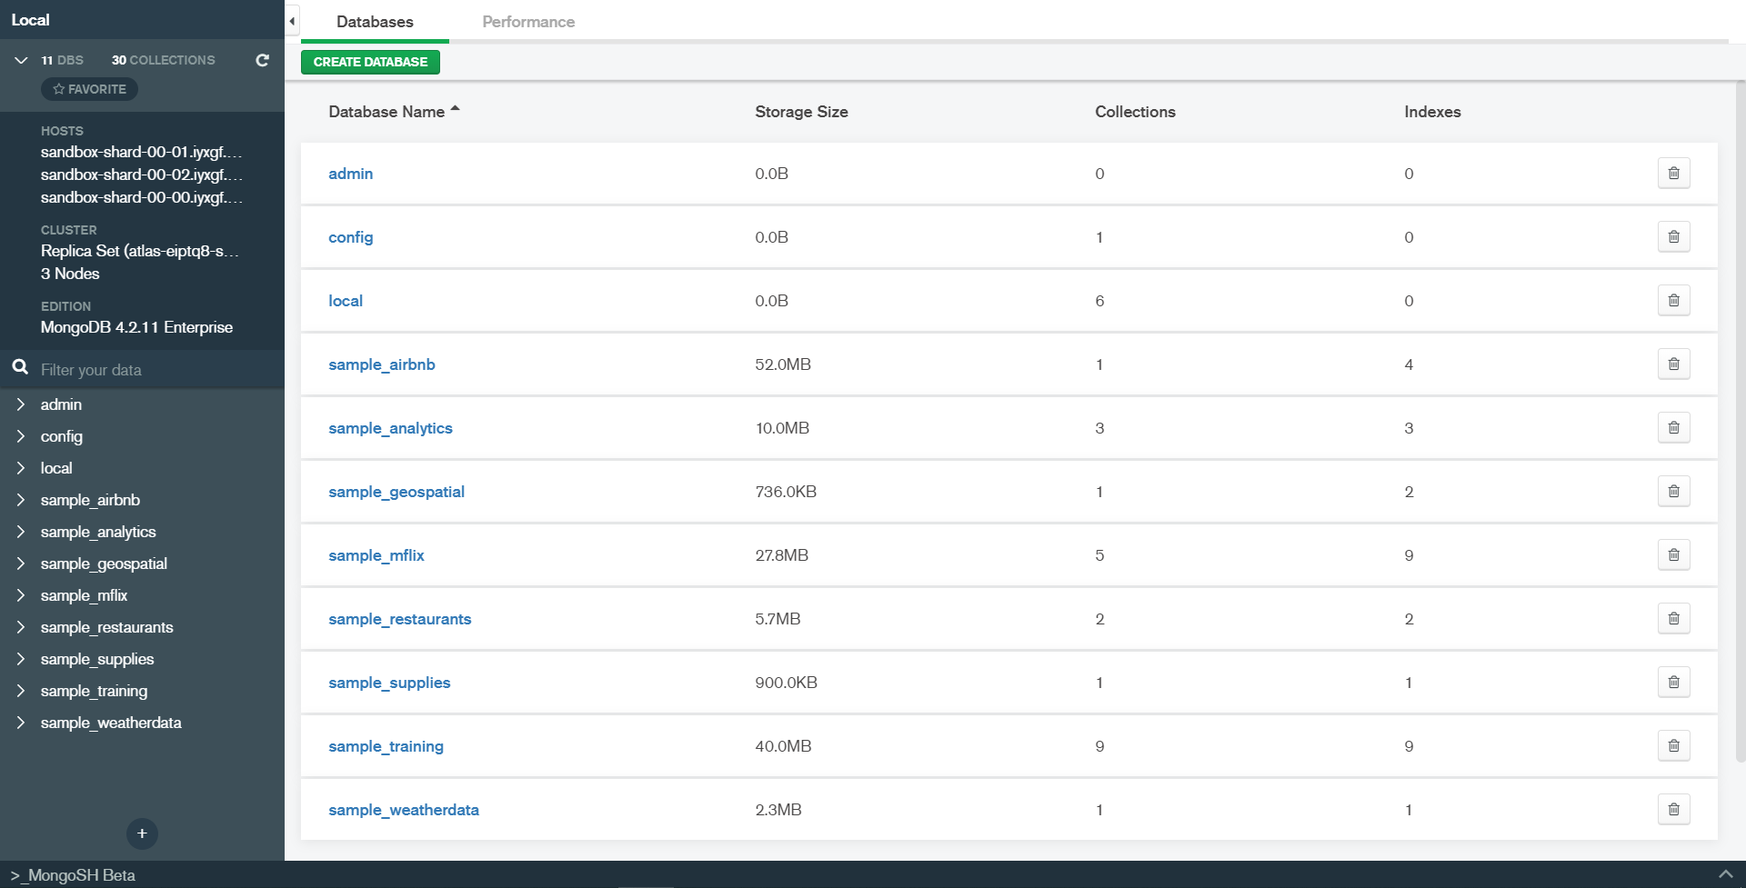Click host sandbox-shard-00-01 entry
The image size is (1746, 888).
click(x=141, y=152)
